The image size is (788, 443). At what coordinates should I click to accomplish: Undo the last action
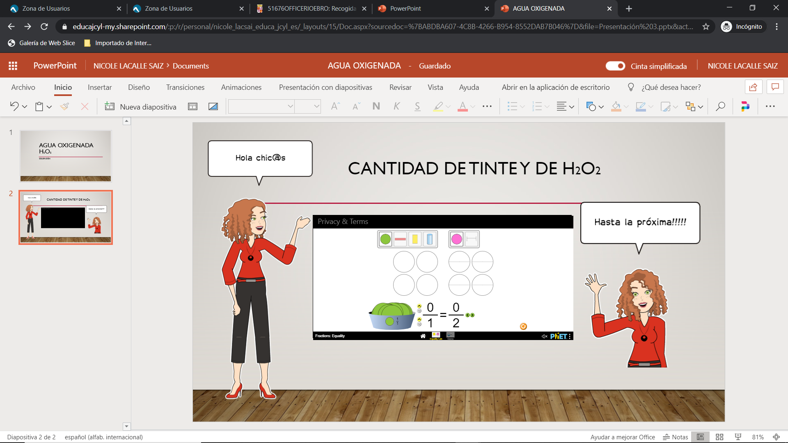tap(14, 106)
